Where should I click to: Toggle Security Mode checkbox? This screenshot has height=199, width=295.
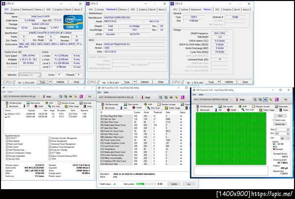7,159
